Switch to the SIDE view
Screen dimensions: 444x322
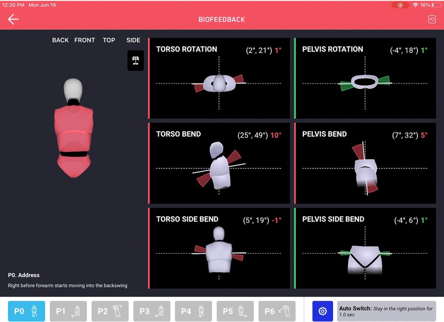coord(133,40)
